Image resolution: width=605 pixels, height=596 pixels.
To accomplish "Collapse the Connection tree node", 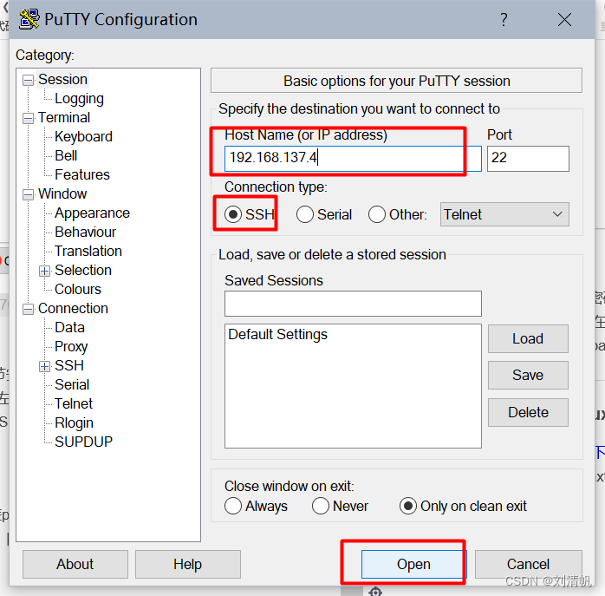I will pos(28,309).
